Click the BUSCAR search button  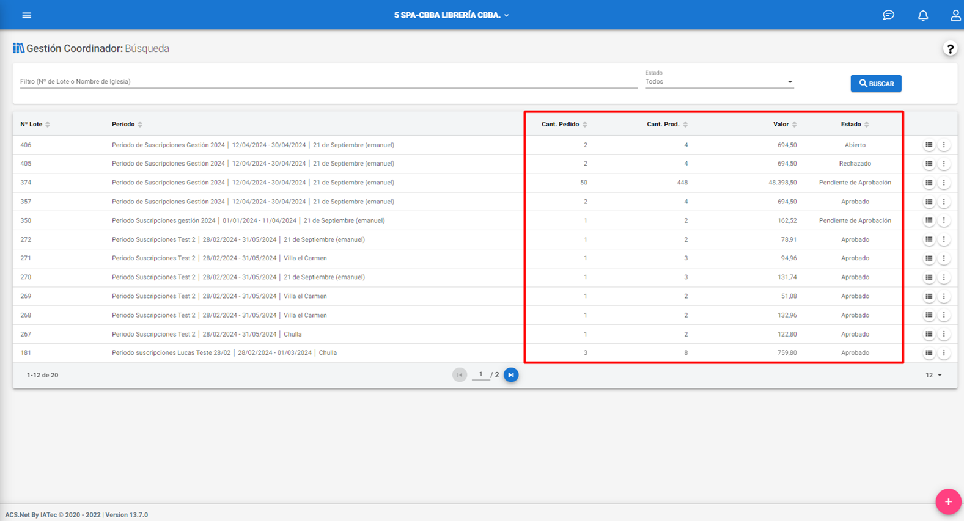[876, 84]
